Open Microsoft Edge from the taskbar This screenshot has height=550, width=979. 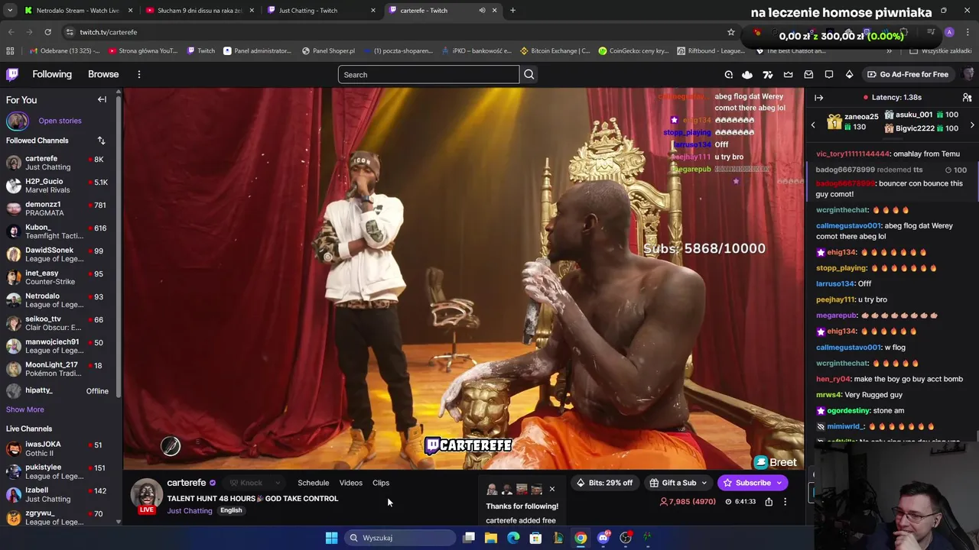click(x=513, y=538)
